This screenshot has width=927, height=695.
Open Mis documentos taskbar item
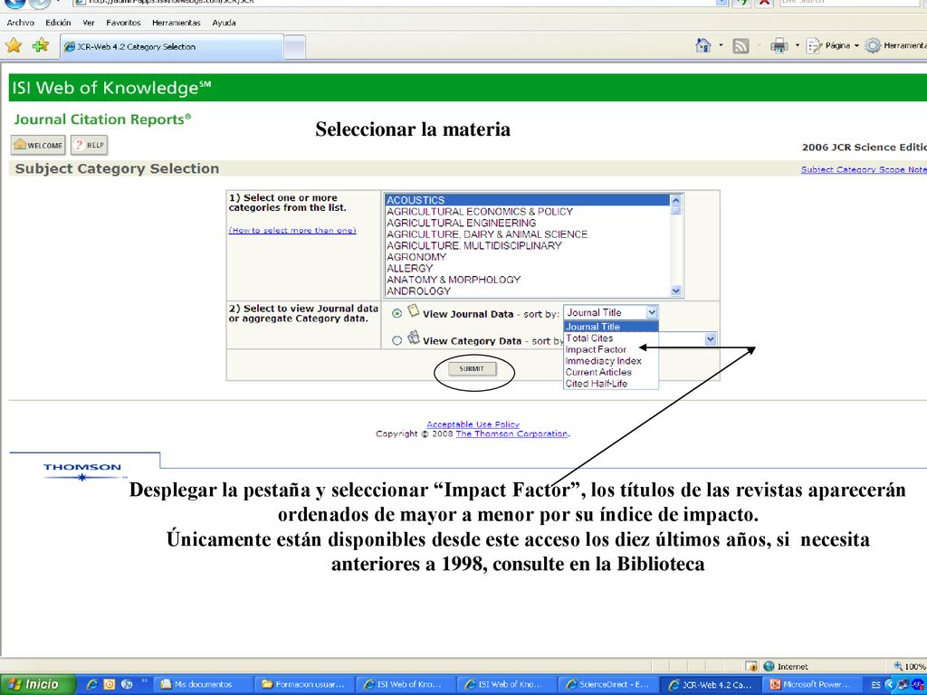point(203,684)
